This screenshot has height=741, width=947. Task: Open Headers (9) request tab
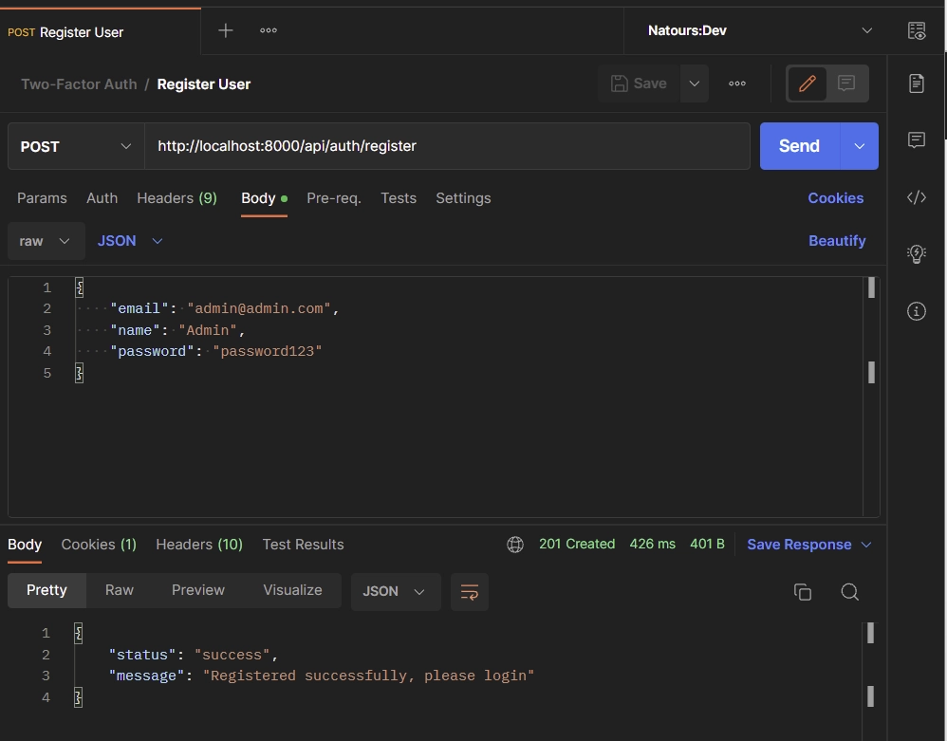(176, 198)
